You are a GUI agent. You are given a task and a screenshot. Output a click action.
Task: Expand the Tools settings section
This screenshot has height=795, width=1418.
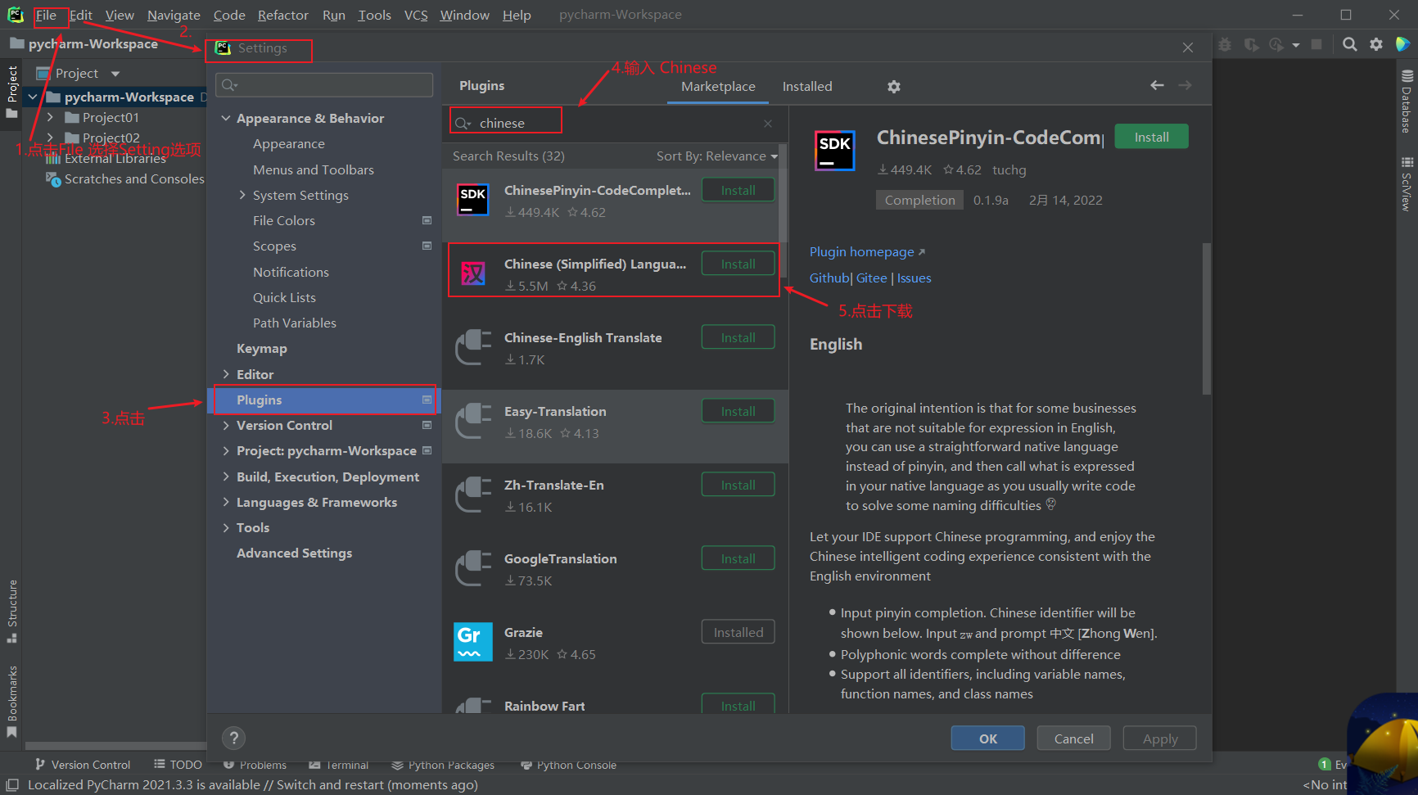point(226,528)
